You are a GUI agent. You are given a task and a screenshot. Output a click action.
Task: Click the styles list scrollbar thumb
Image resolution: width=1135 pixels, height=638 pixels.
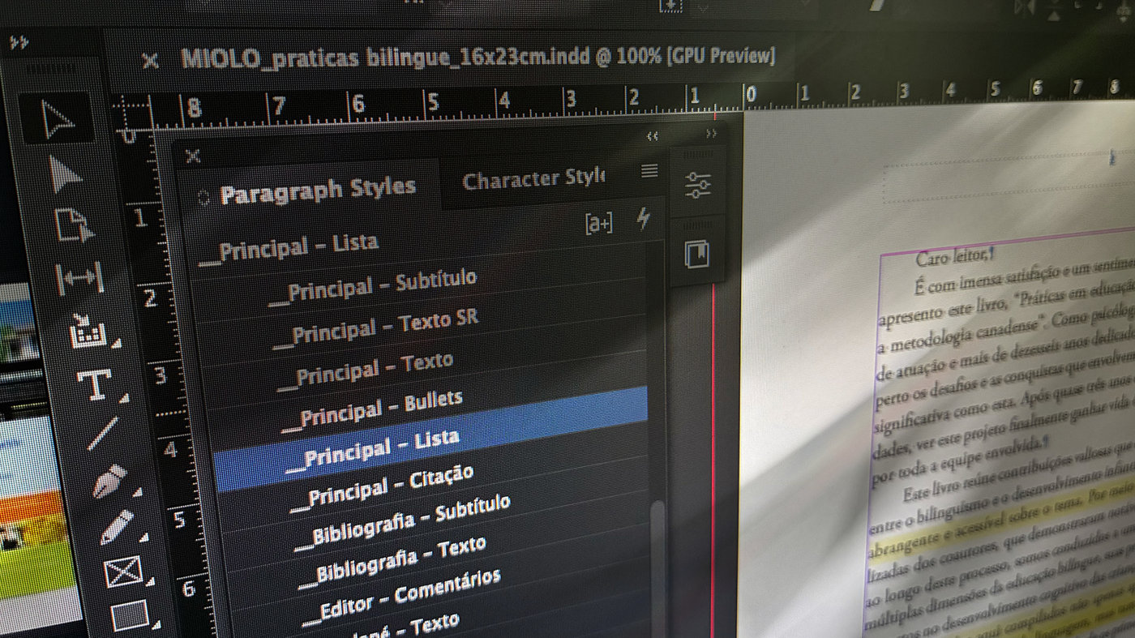pos(657,567)
